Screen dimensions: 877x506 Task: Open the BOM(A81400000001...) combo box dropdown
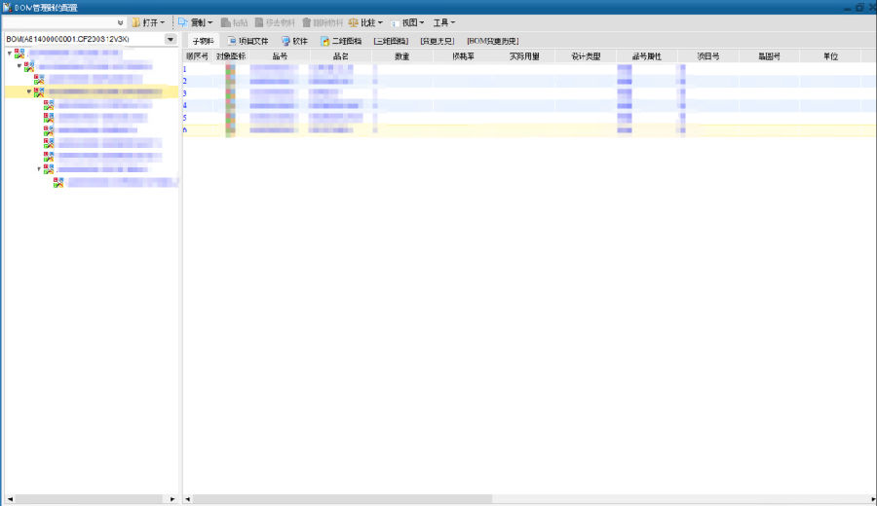pyautogui.click(x=171, y=39)
